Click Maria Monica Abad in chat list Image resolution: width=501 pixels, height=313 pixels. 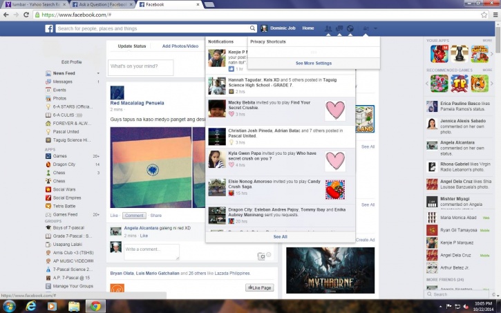(x=458, y=218)
